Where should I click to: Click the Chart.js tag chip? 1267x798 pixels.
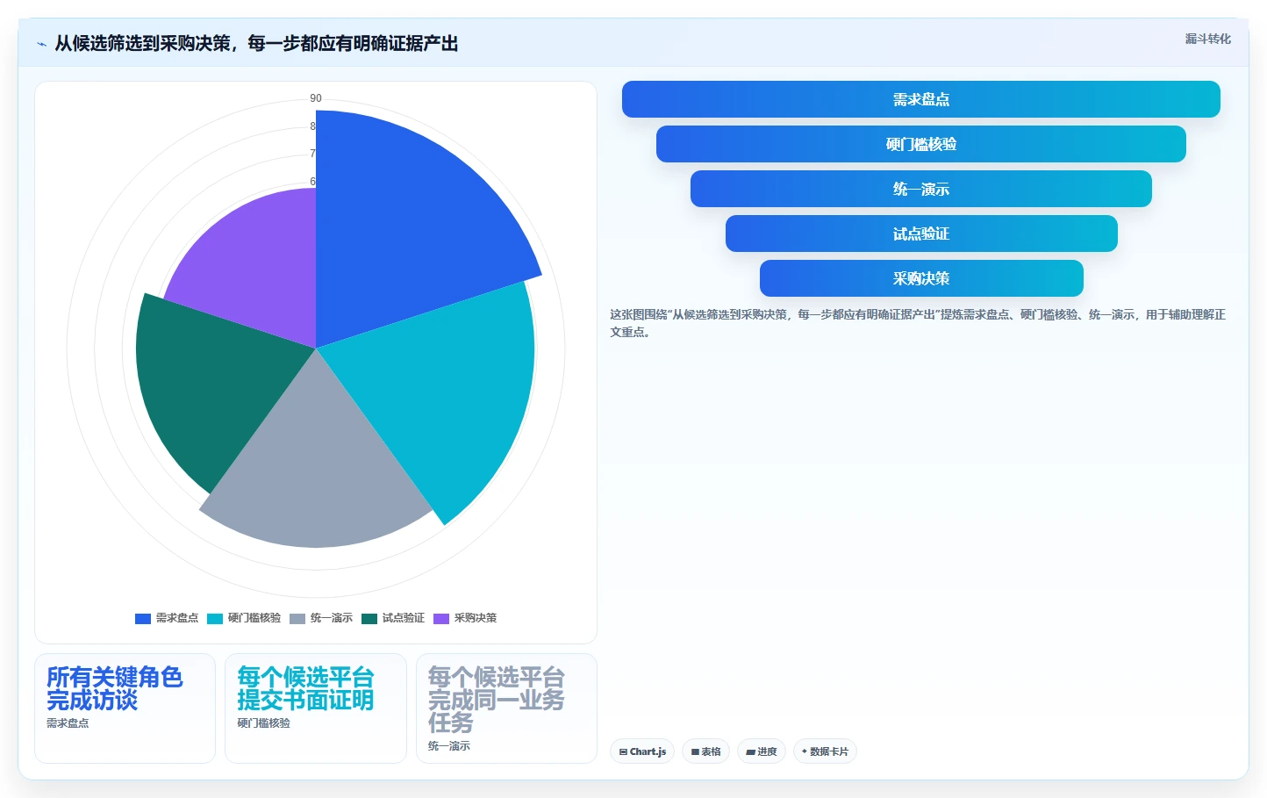point(642,751)
